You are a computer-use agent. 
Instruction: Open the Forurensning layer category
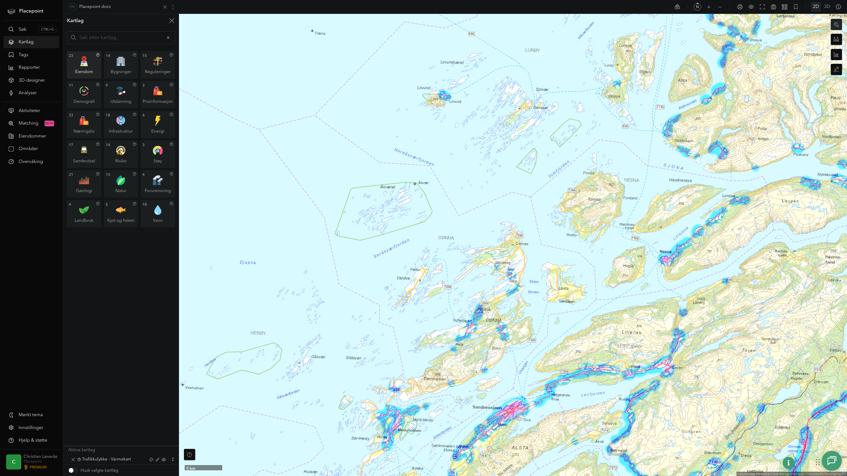(157, 184)
